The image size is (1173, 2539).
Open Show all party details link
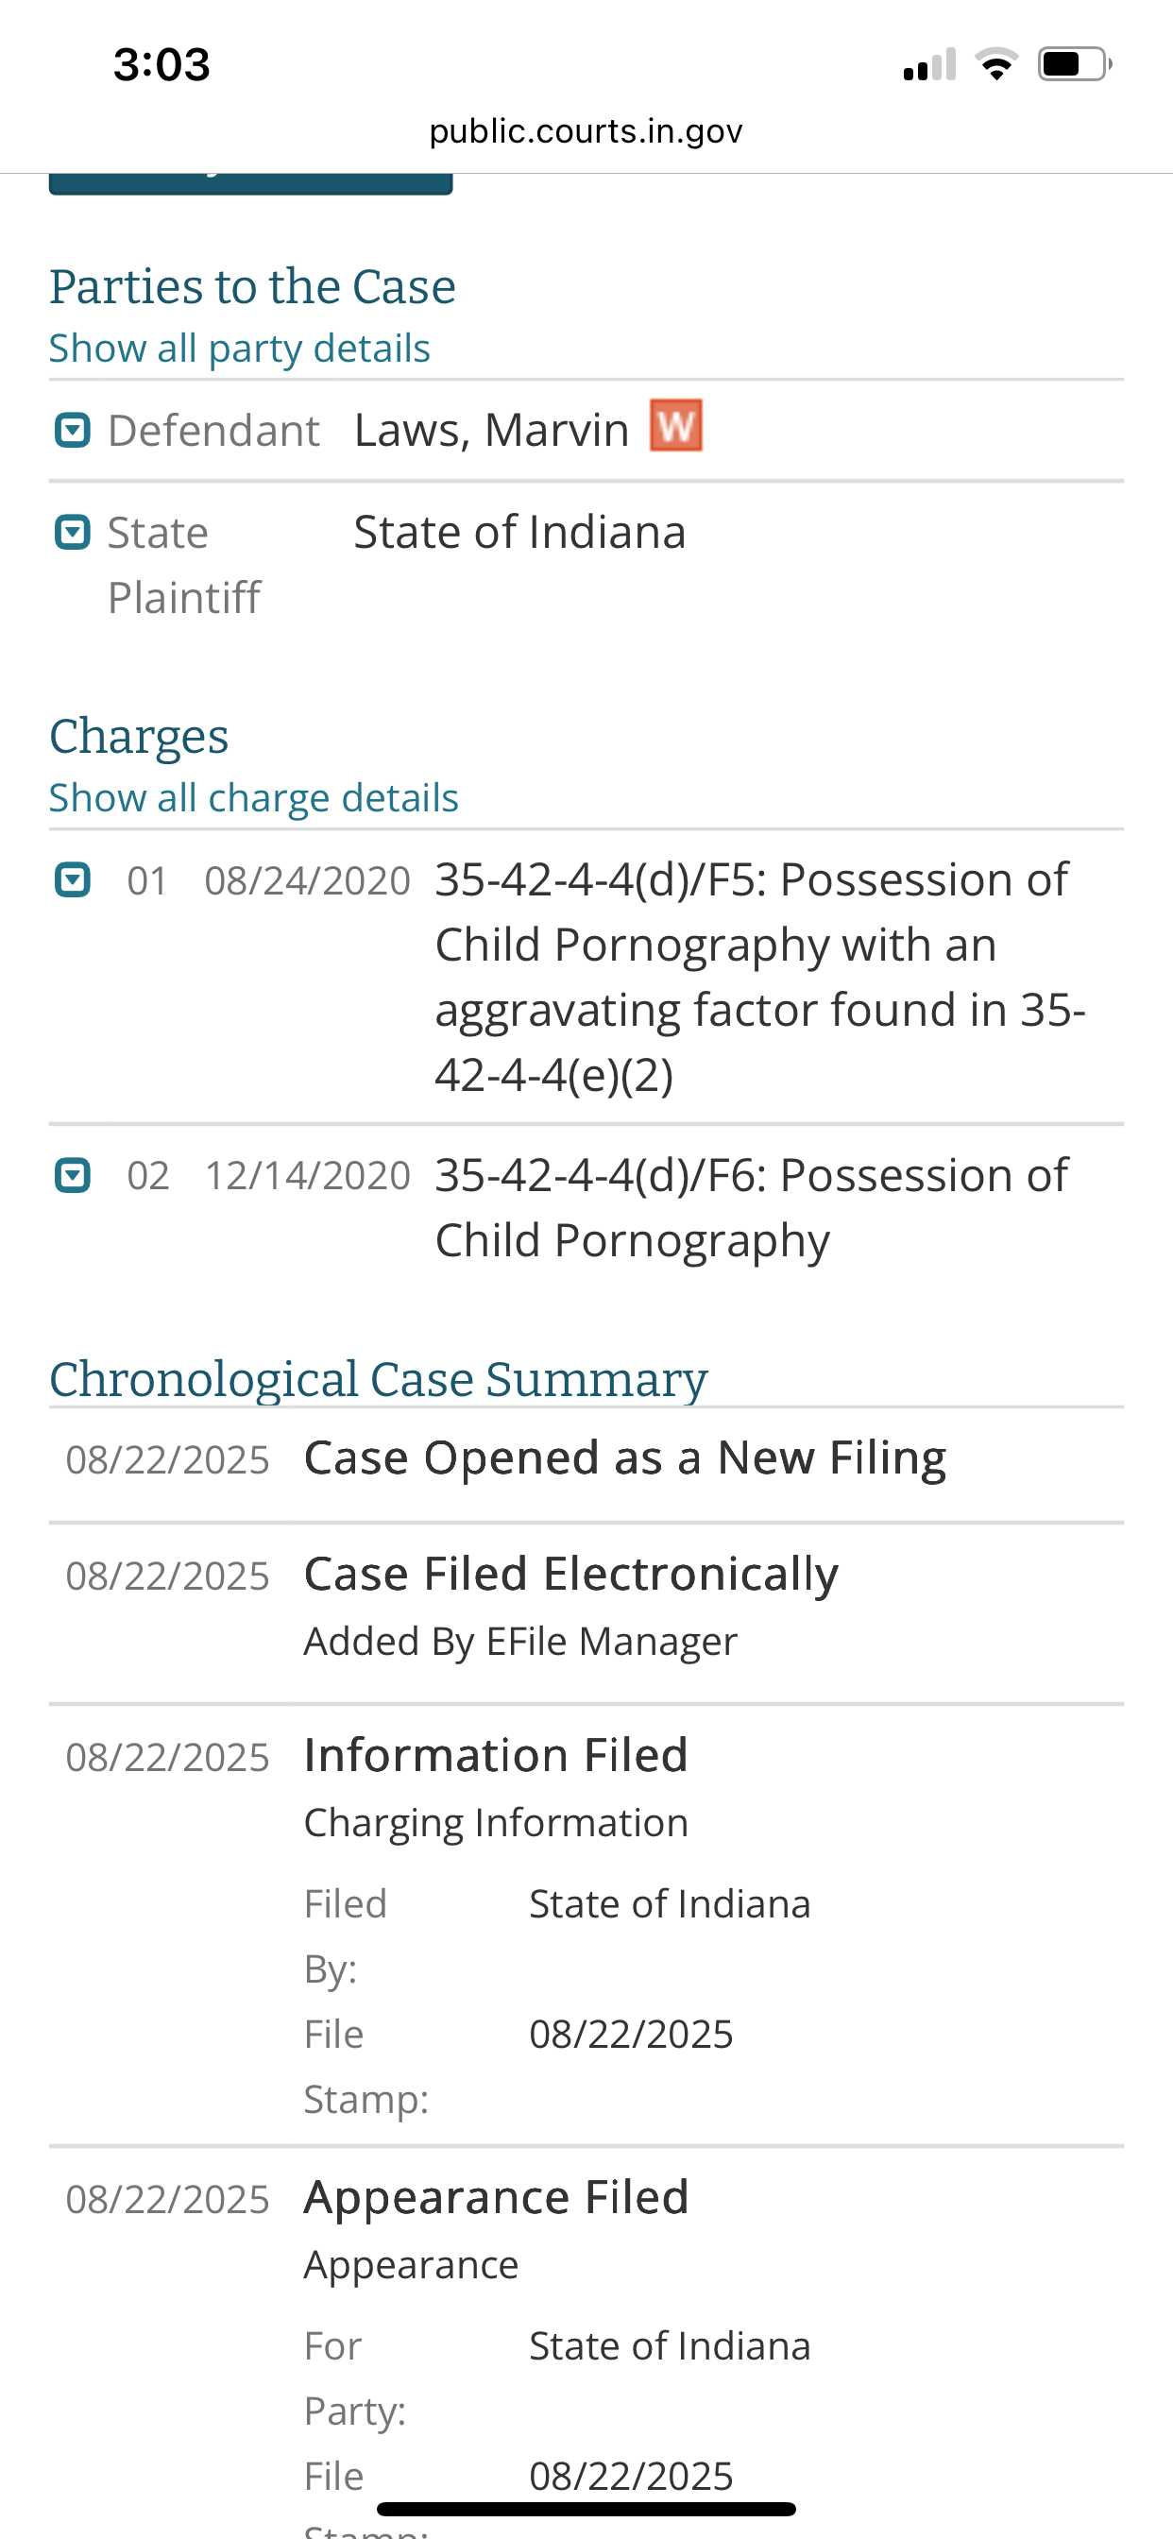click(240, 348)
